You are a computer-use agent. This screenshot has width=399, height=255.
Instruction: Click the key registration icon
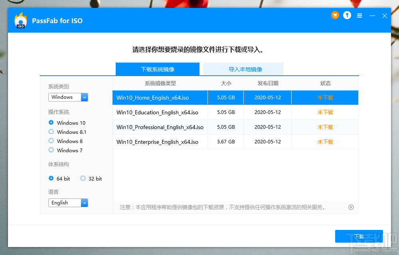pyautogui.click(x=347, y=15)
